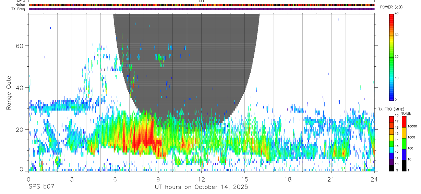Click the 9 hour tick label on the time axis

[158, 179]
